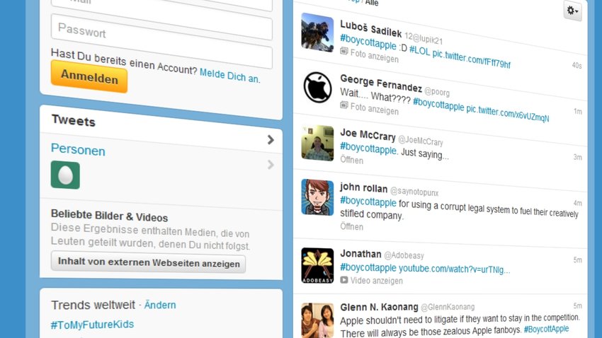The height and width of the screenshot is (338, 602).
Task: Click the #LOL hashtag
Action: coord(420,50)
